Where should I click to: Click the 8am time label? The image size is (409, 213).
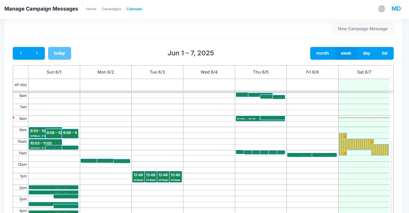(23, 118)
